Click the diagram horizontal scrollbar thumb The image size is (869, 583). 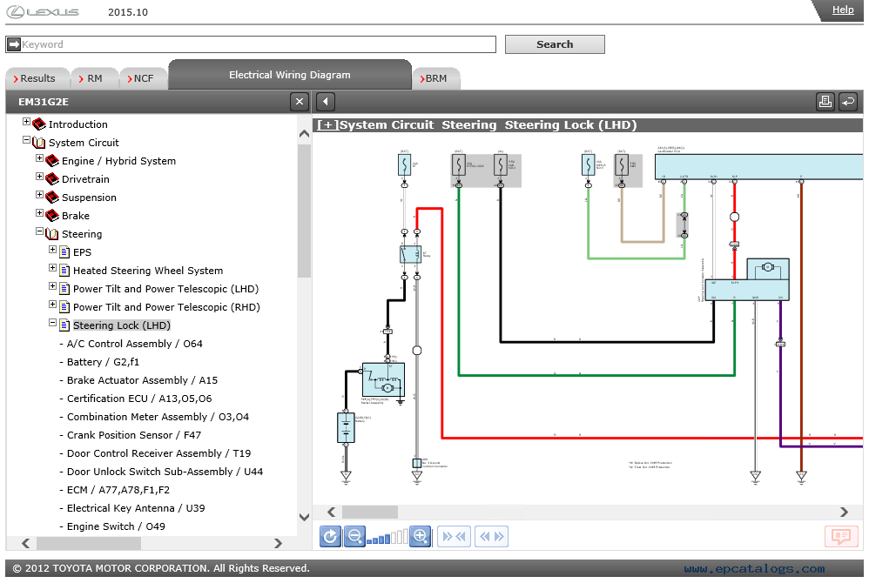(x=370, y=512)
